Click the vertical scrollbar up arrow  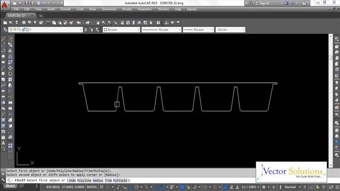330,36
